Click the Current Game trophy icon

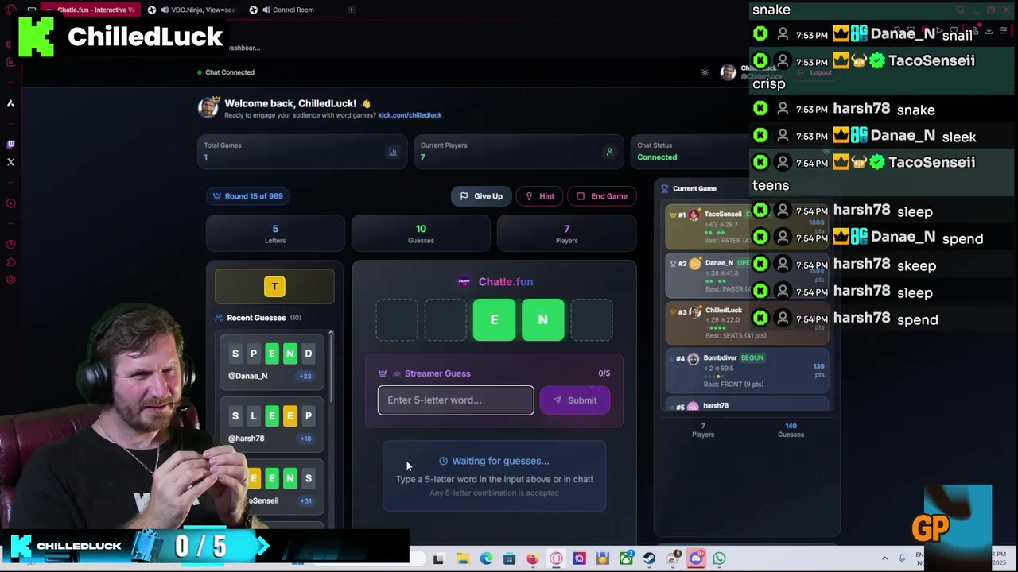point(665,188)
